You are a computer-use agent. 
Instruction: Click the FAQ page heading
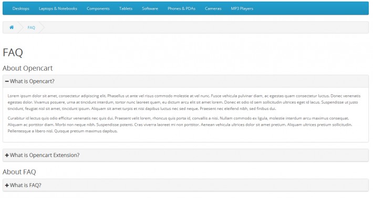coord(13,52)
